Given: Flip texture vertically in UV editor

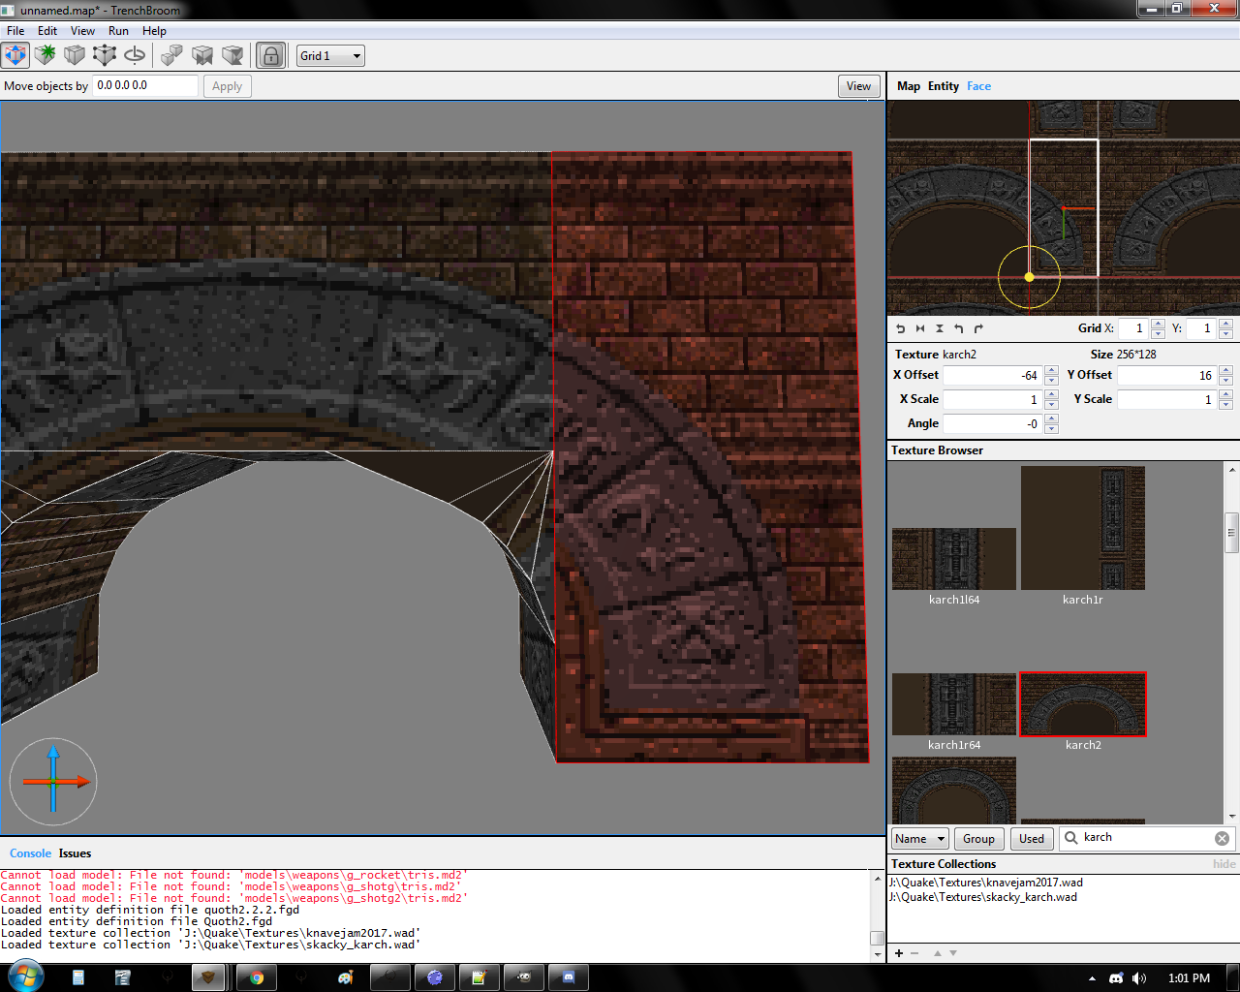Looking at the screenshot, I should (x=939, y=328).
